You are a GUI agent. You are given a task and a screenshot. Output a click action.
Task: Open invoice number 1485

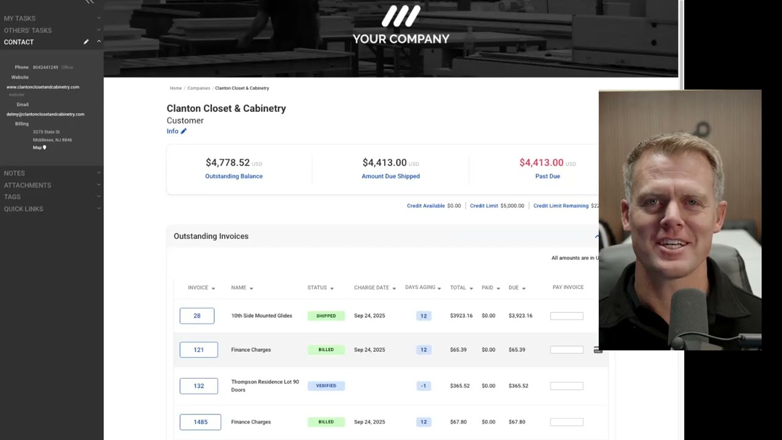click(200, 422)
